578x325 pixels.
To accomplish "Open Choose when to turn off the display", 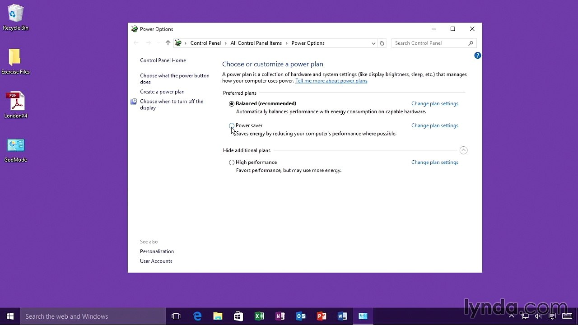I will click(172, 104).
